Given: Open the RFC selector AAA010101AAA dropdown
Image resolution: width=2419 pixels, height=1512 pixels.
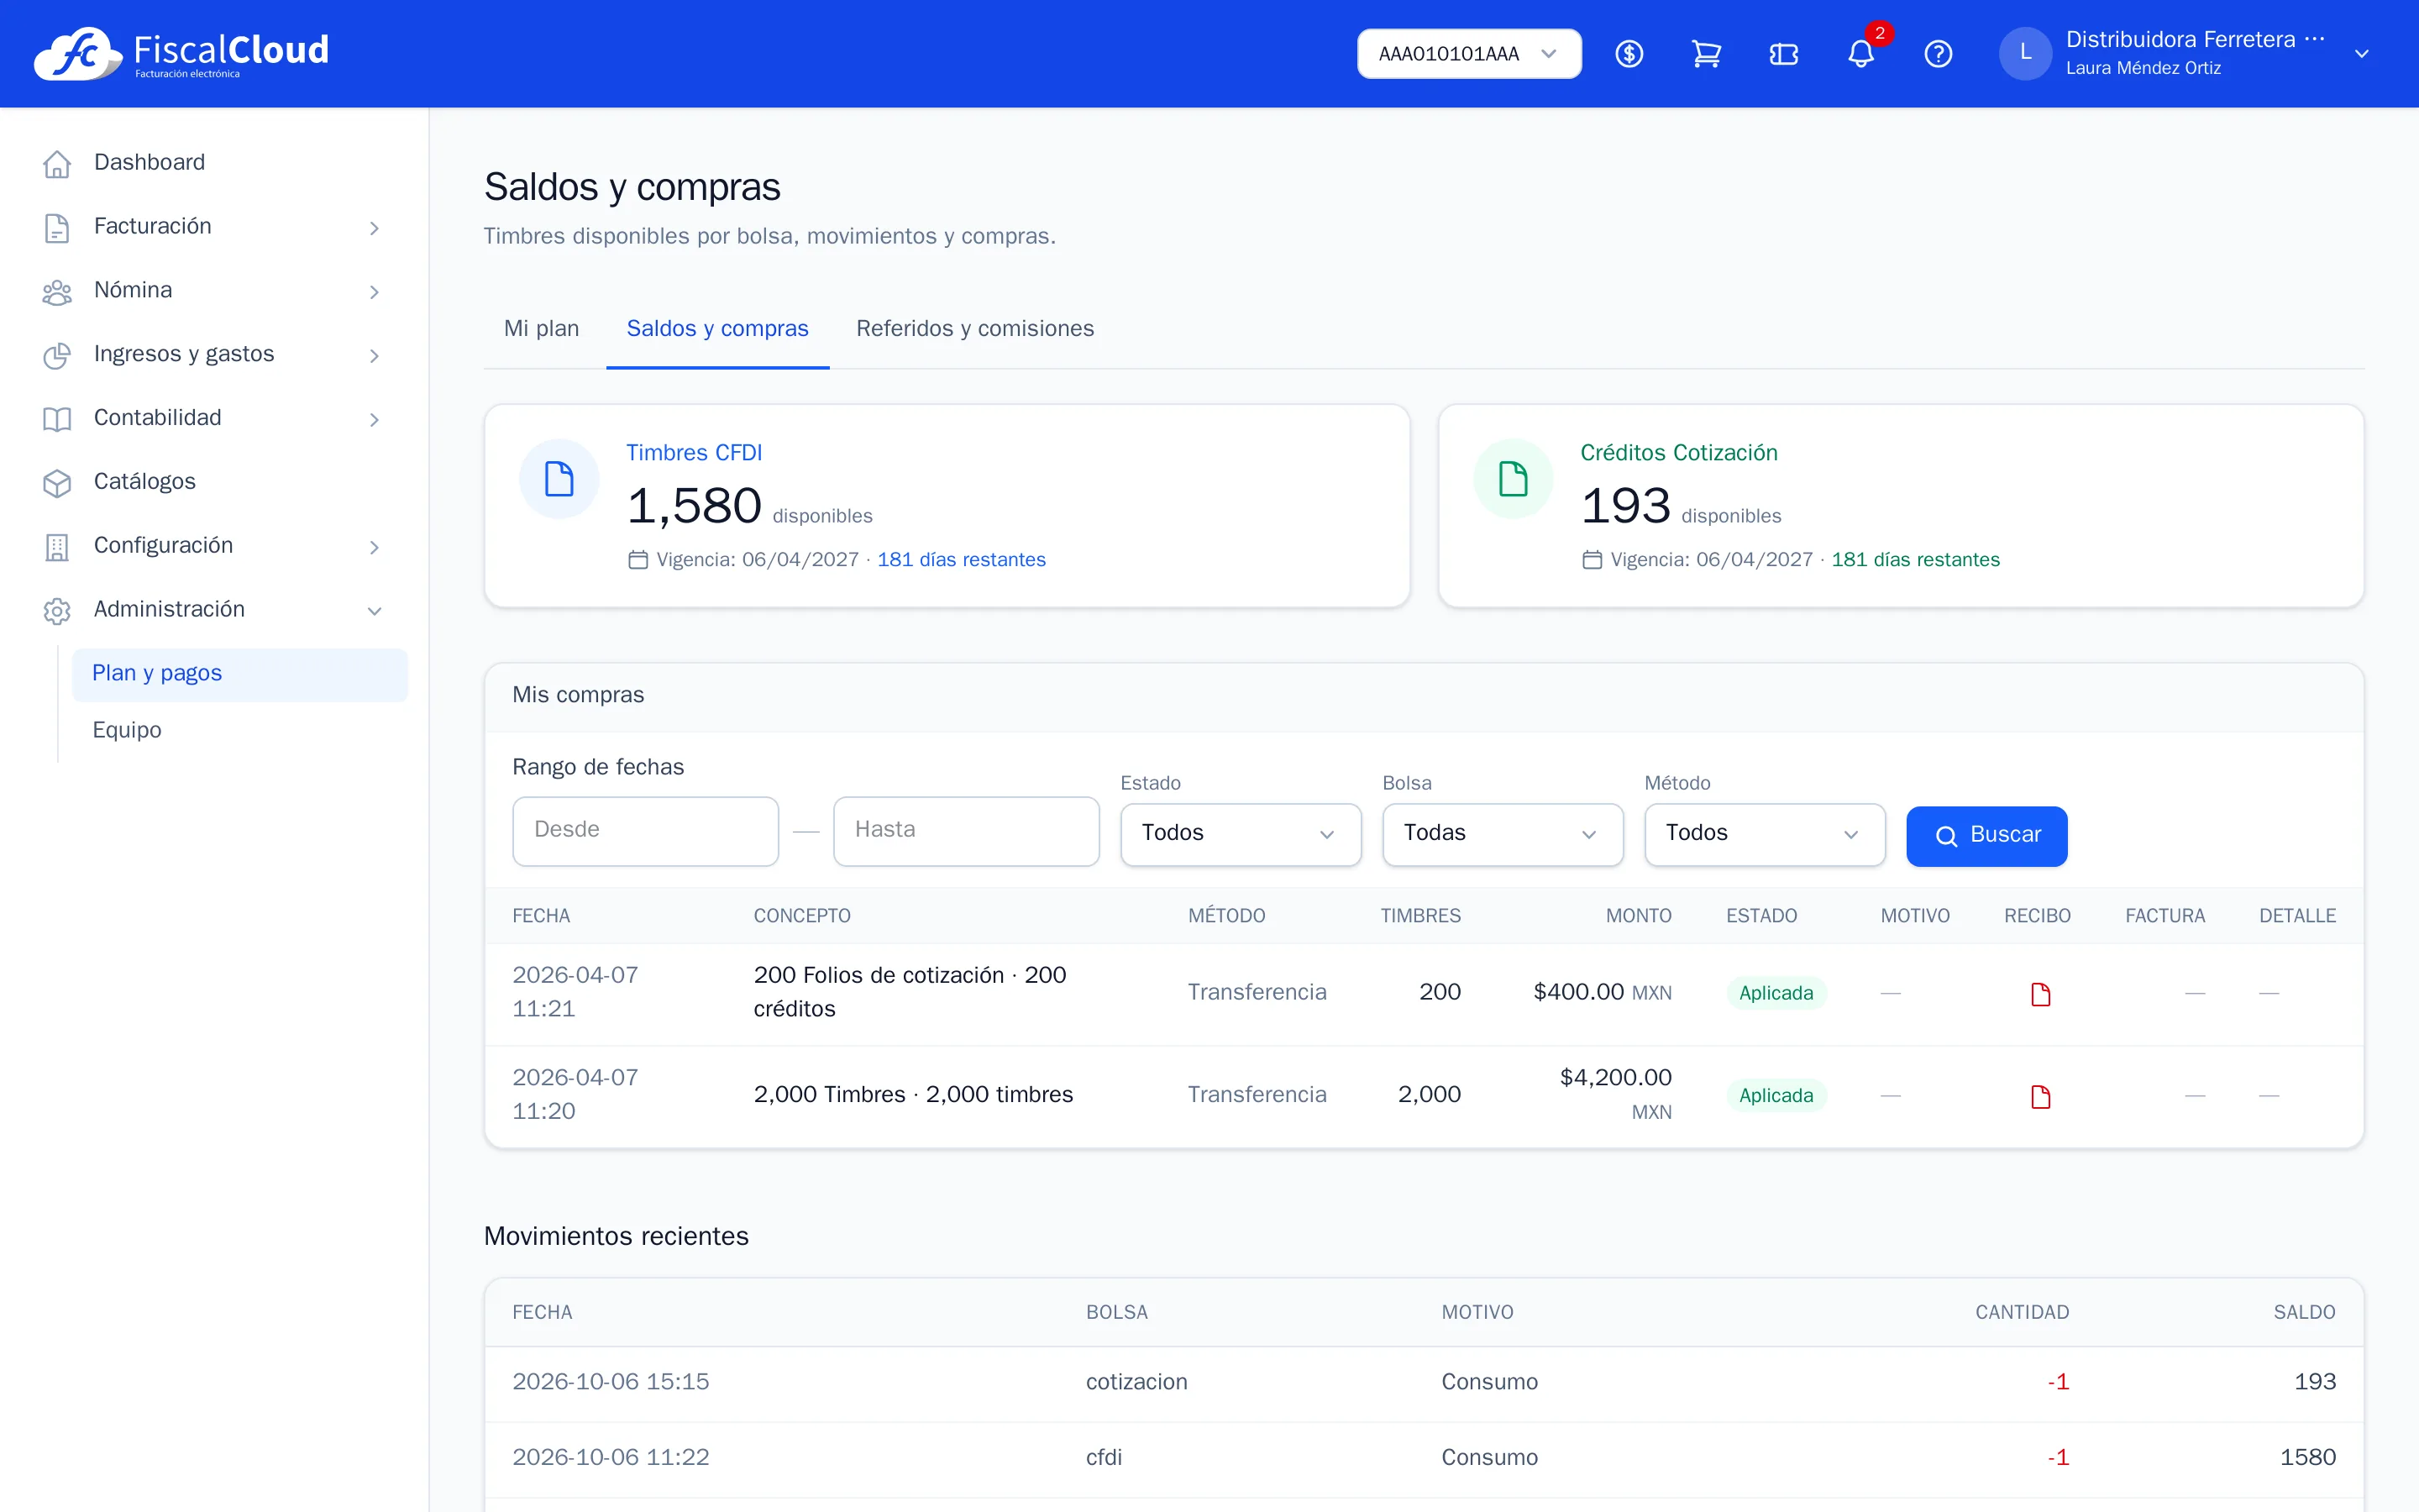Looking at the screenshot, I should (1468, 54).
